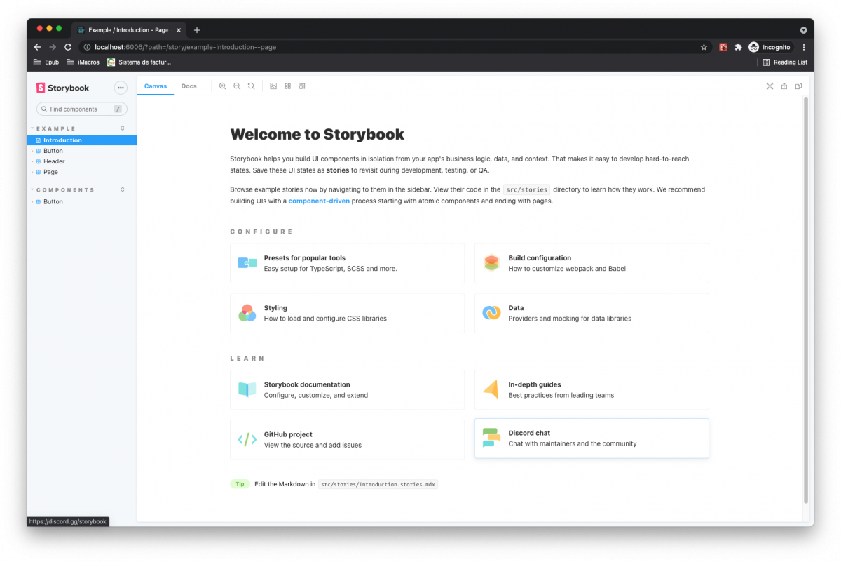
Task: Switch to the Docs tab
Action: [x=189, y=86]
